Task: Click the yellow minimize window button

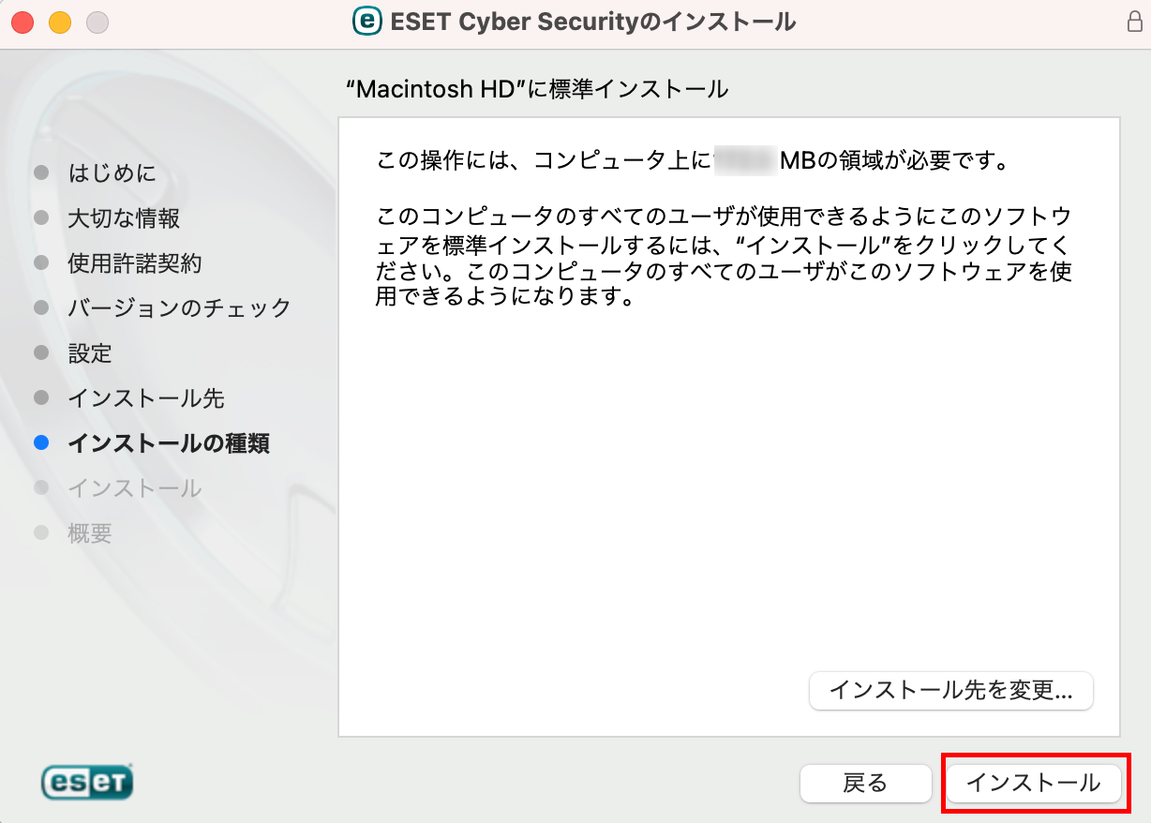Action: [60, 22]
